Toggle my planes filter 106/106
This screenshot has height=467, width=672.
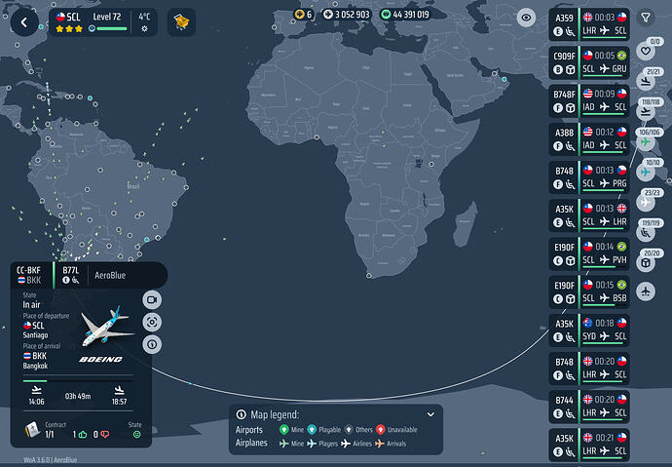coord(646,142)
